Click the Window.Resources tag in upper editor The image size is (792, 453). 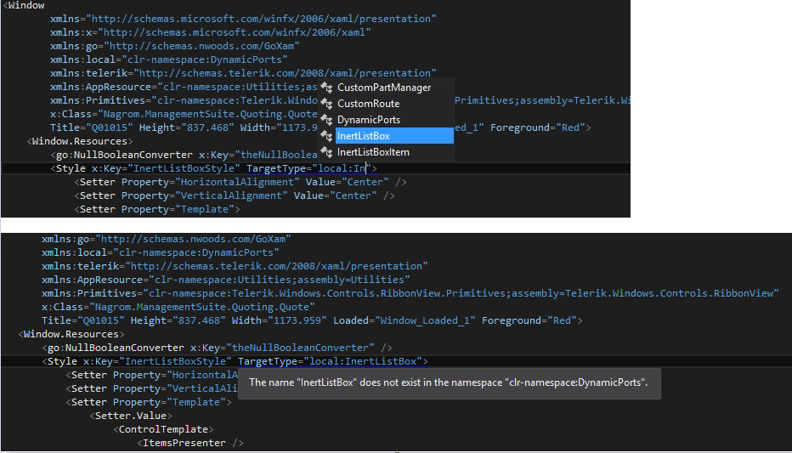(x=80, y=141)
